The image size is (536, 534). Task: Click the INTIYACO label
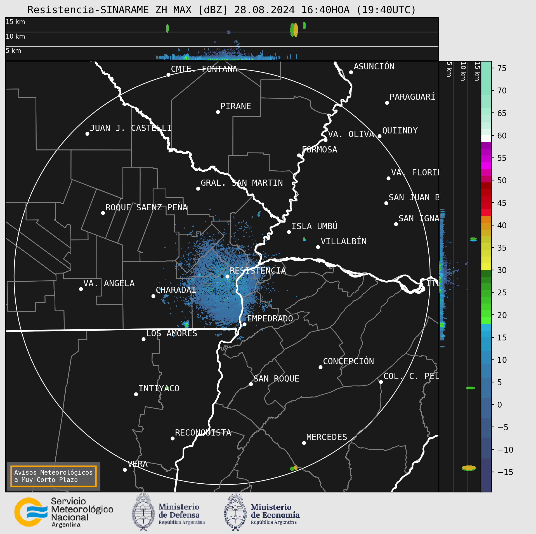click(159, 389)
